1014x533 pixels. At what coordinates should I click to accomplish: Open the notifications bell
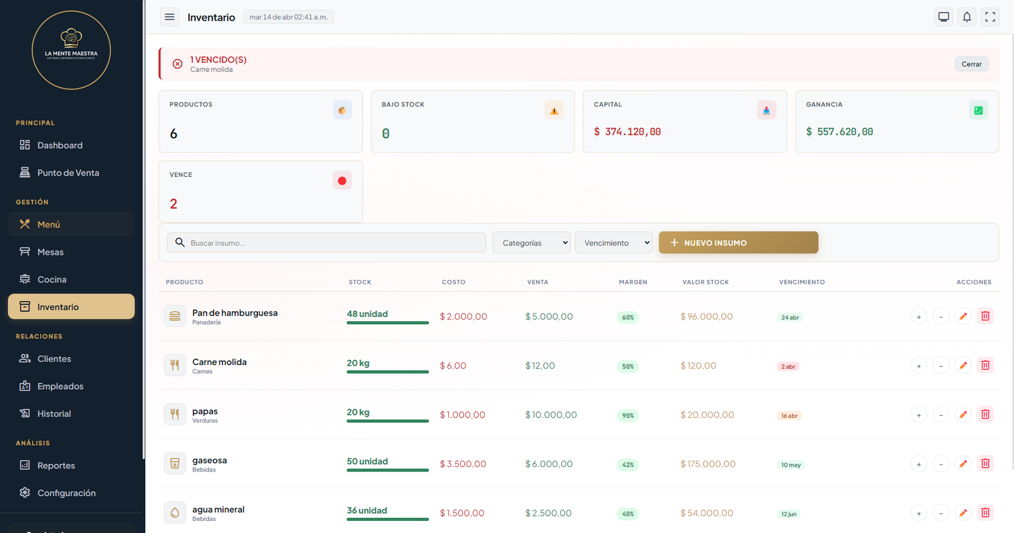pos(967,17)
